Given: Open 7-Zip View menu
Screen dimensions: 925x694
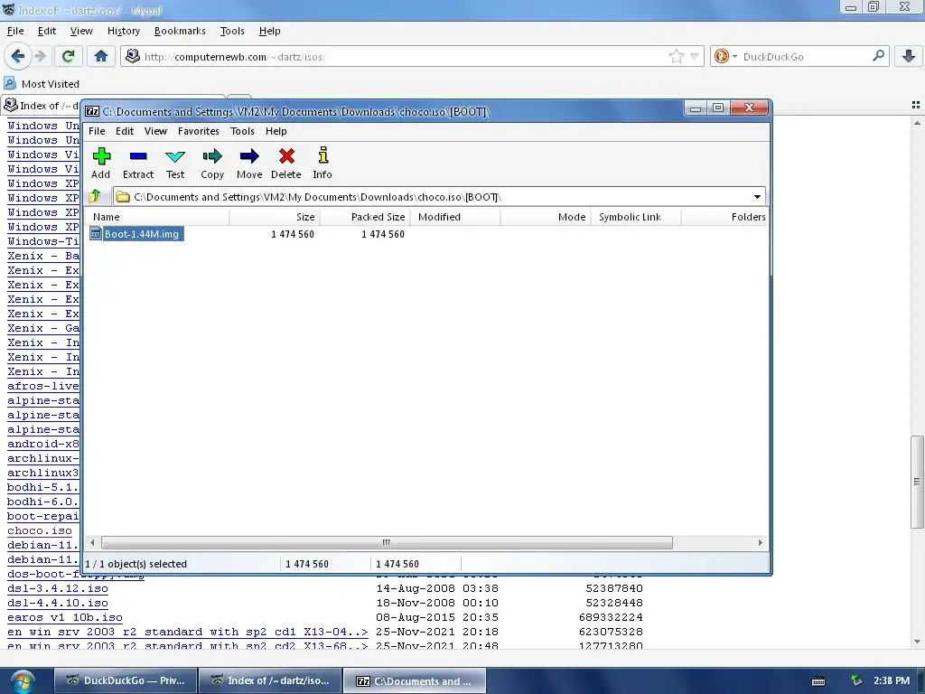Looking at the screenshot, I should click(155, 131).
